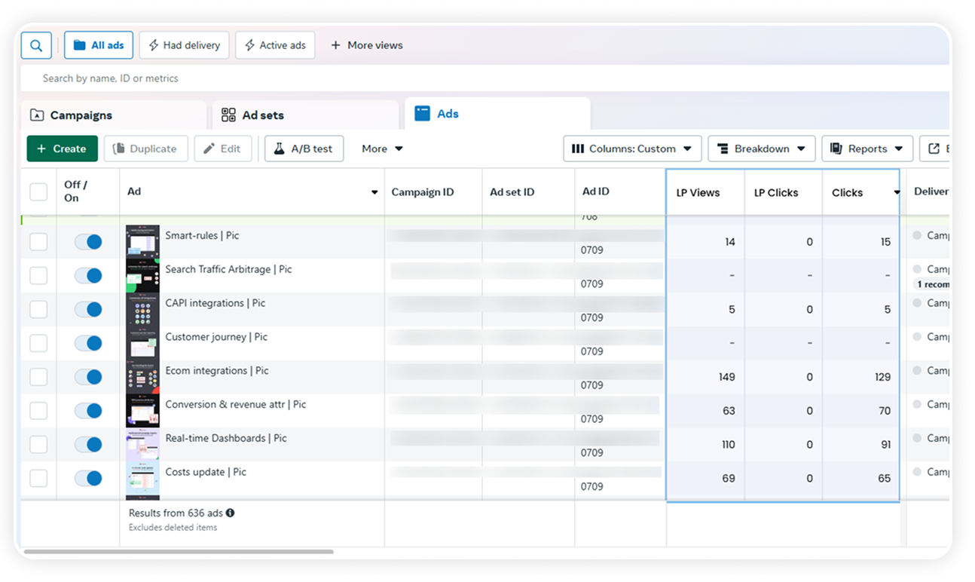This screenshot has height=582, width=975.
Task: Click the info icon beside Results from 636 ads
Action: 230,513
